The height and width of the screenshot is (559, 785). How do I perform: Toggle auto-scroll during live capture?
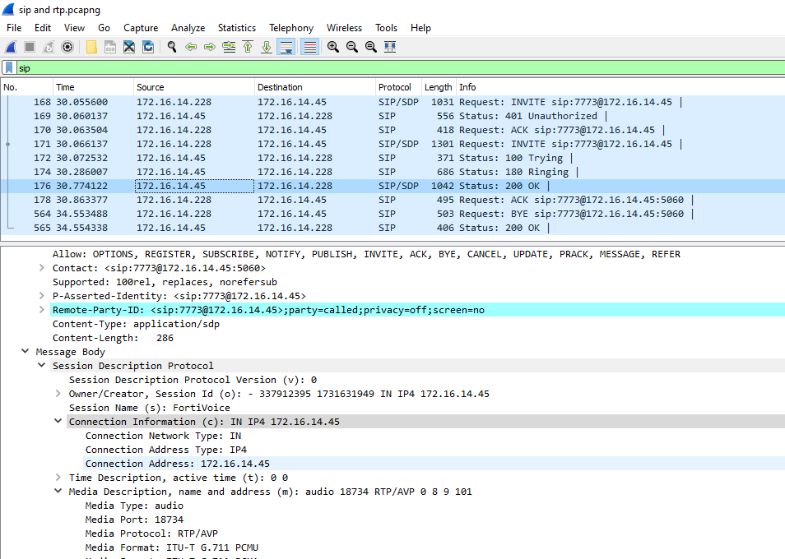[286, 48]
